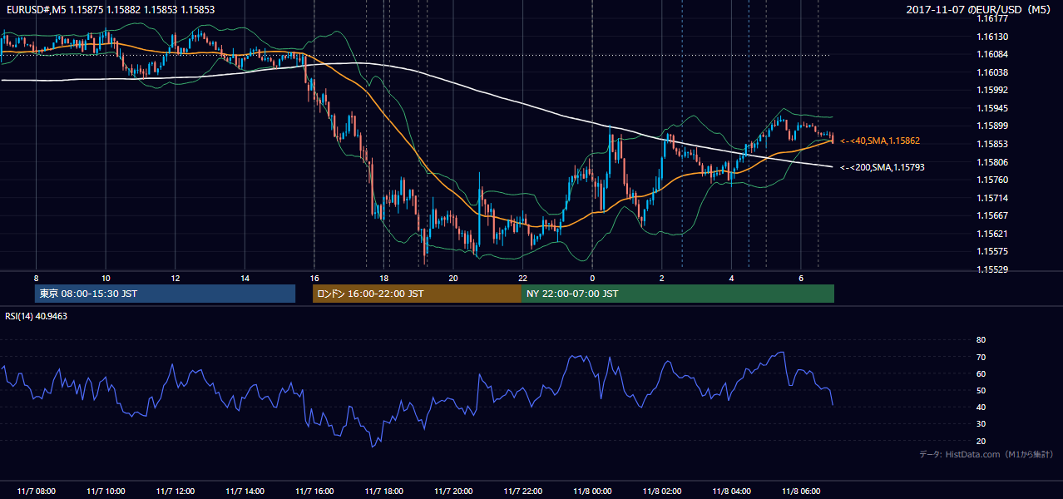Click the RSI(14) 40.9463 indicator label
This screenshot has width=1063, height=499.
tap(37, 316)
